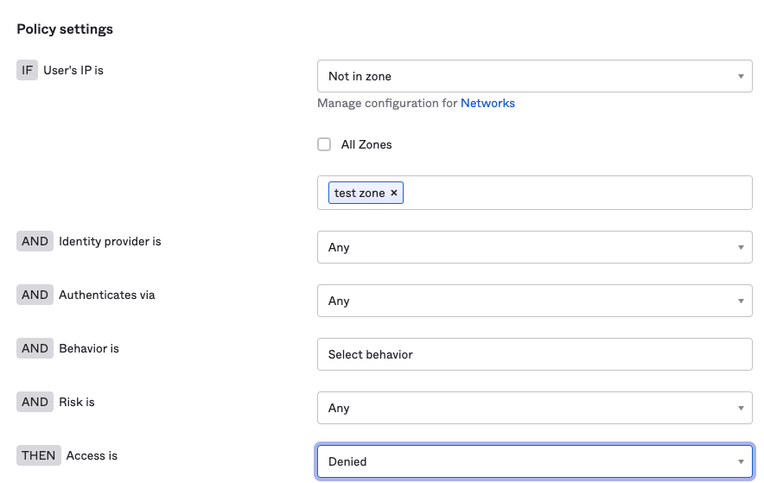Click the THEN badge beside Access is

pos(39,455)
